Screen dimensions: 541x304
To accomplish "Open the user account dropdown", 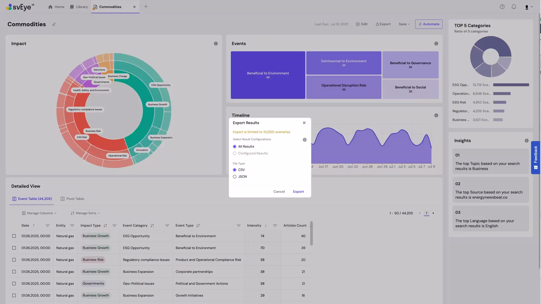I will [529, 7].
